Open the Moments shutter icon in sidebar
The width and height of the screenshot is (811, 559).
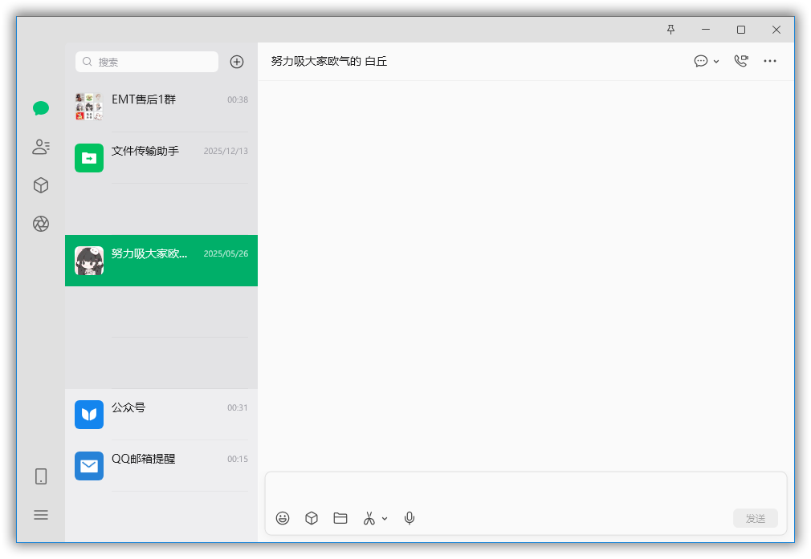[41, 224]
